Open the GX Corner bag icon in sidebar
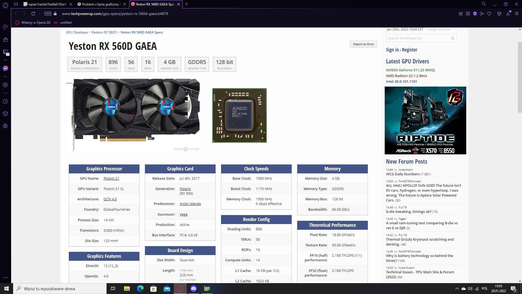This screenshot has height=294, width=522. click(5, 39)
